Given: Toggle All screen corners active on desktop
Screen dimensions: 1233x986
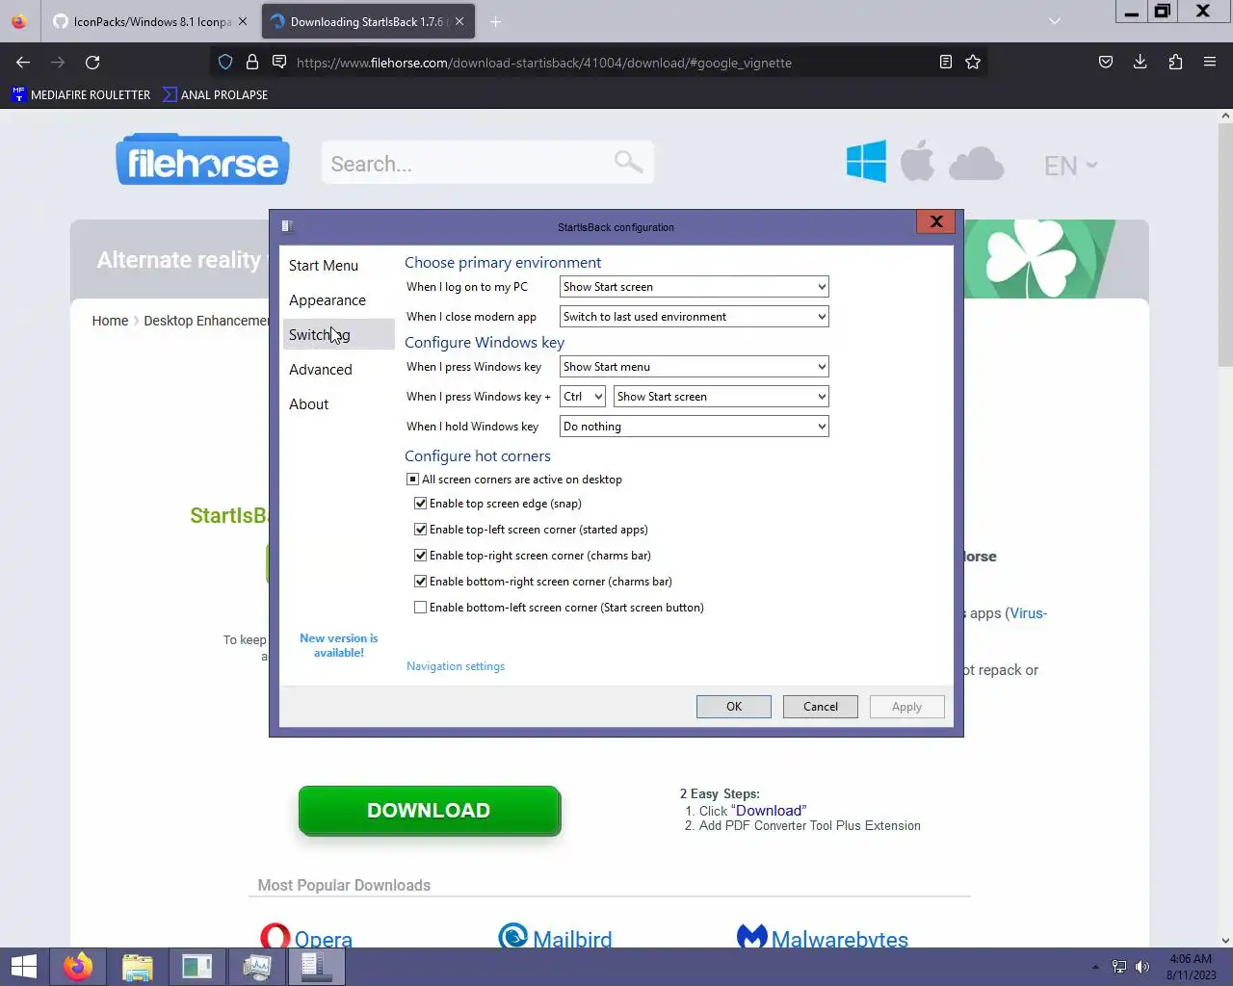Looking at the screenshot, I should 412,480.
